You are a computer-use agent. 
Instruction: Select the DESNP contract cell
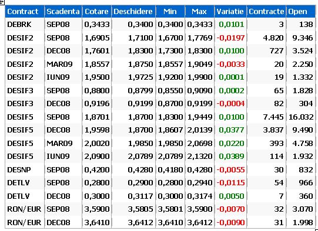(25, 169)
